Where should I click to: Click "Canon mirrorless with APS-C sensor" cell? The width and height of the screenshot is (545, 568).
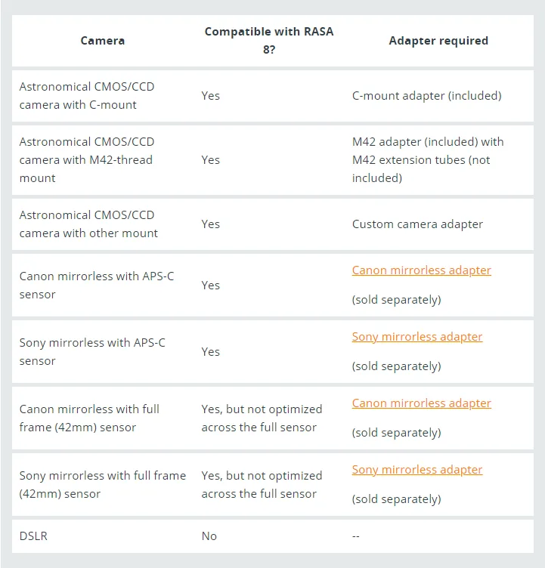click(96, 286)
